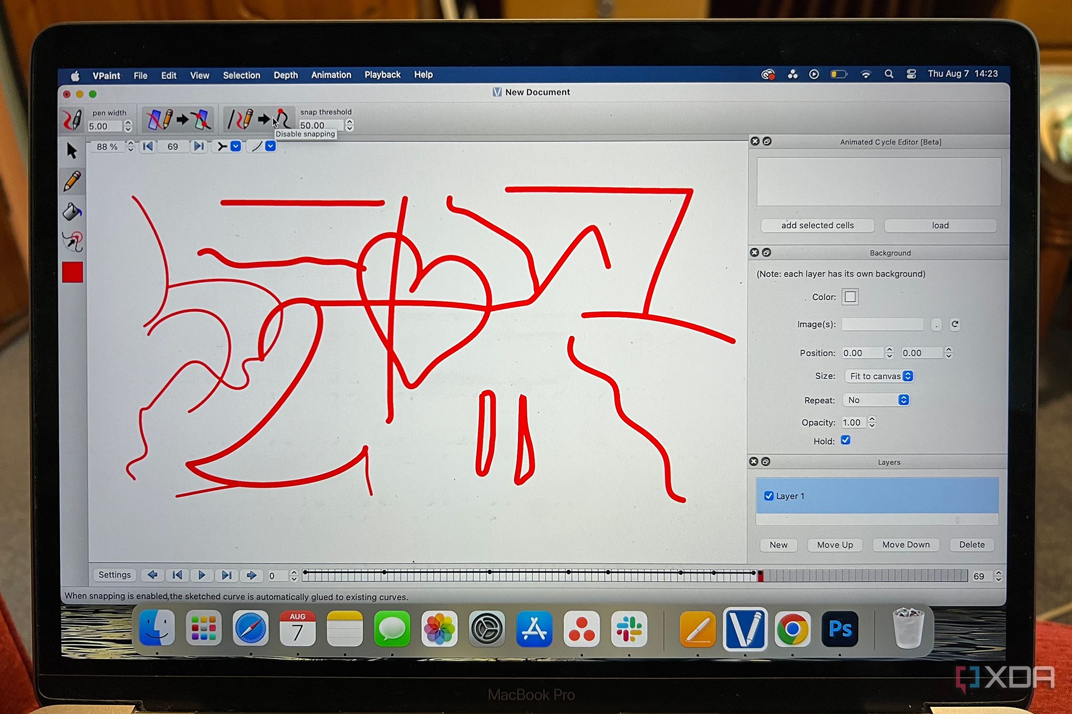Viewport: 1072px width, 714px height.
Task: Click the load button
Action: 940,225
